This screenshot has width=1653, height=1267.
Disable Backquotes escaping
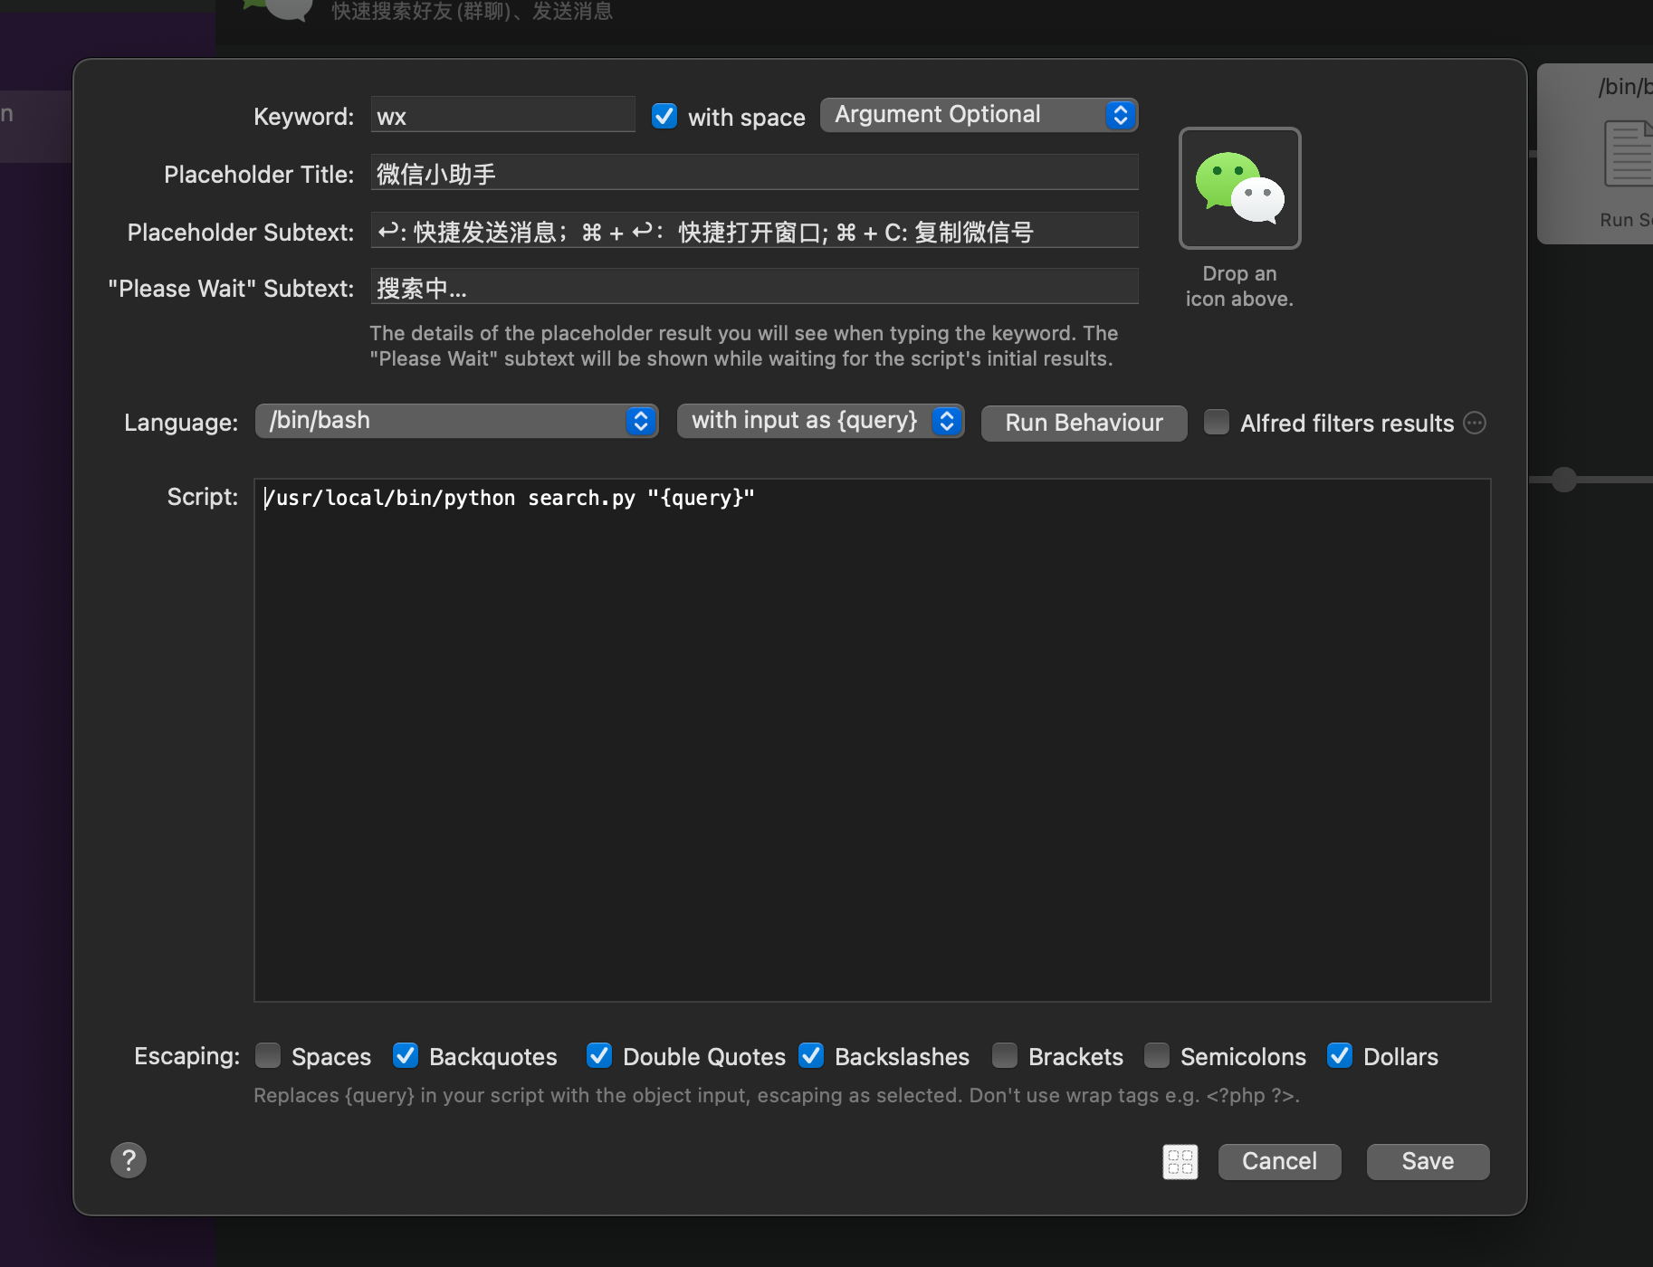pyautogui.click(x=406, y=1056)
